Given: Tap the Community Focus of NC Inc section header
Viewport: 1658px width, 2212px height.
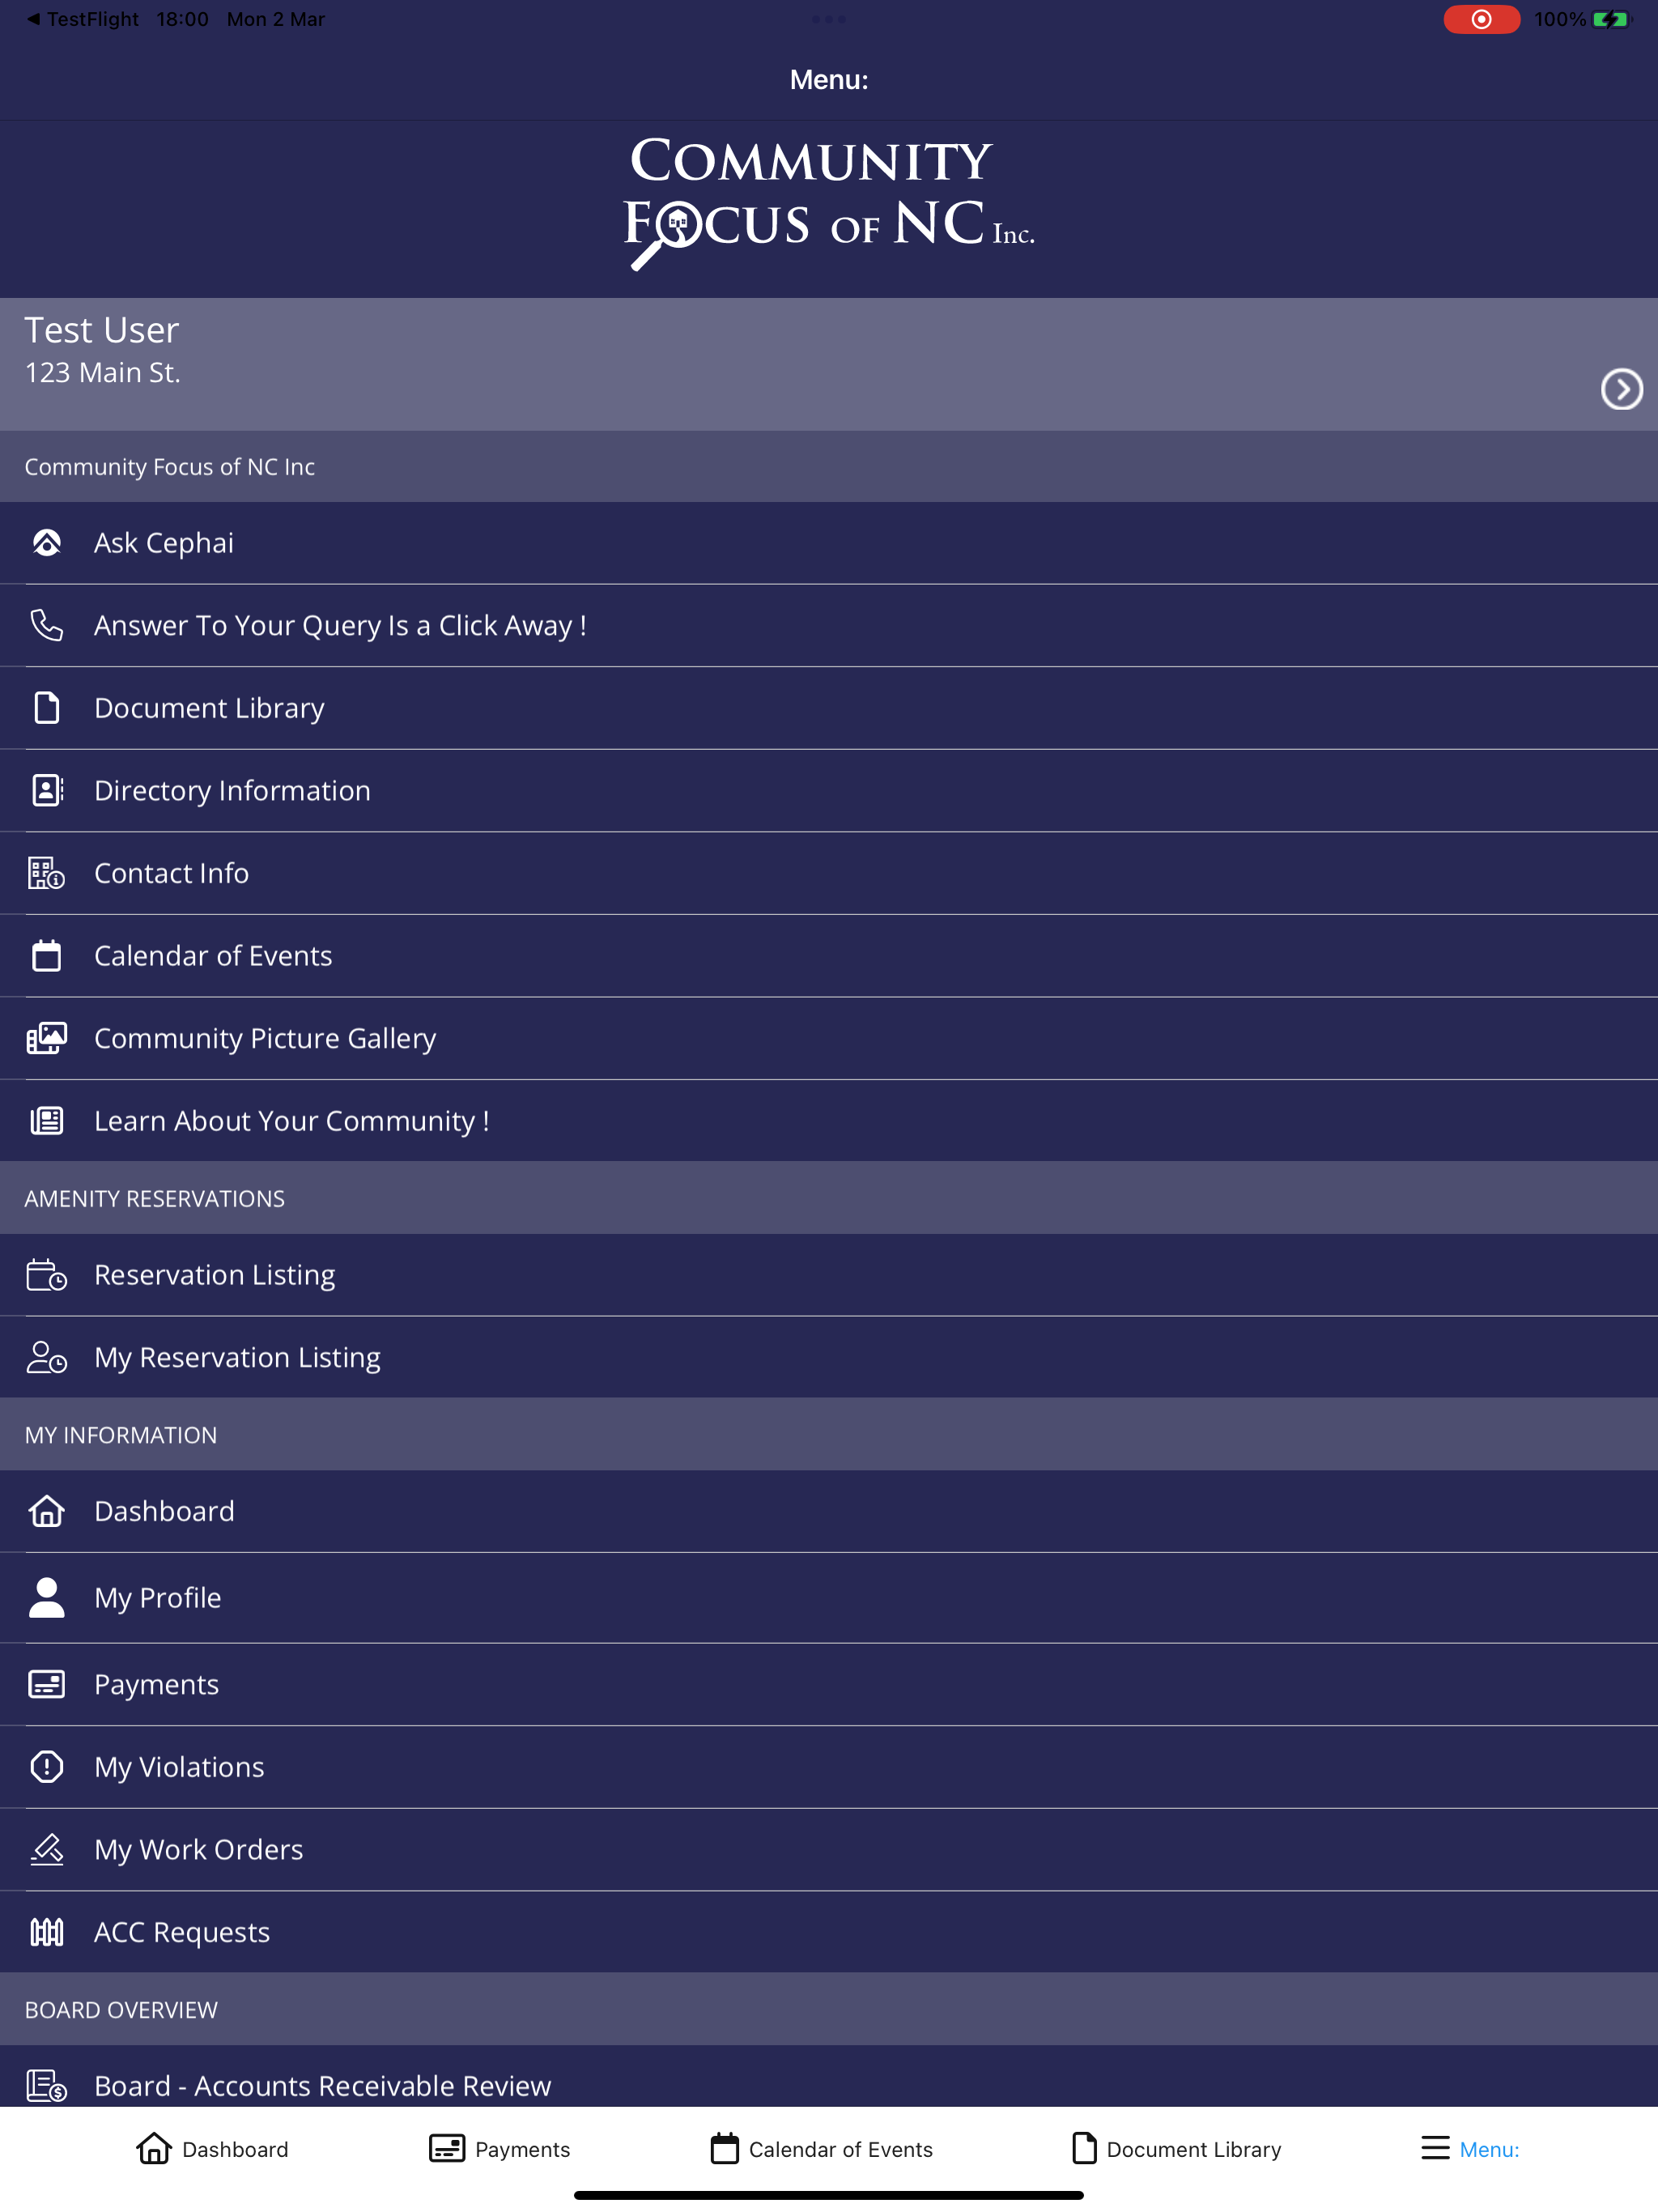Looking at the screenshot, I should [829, 467].
